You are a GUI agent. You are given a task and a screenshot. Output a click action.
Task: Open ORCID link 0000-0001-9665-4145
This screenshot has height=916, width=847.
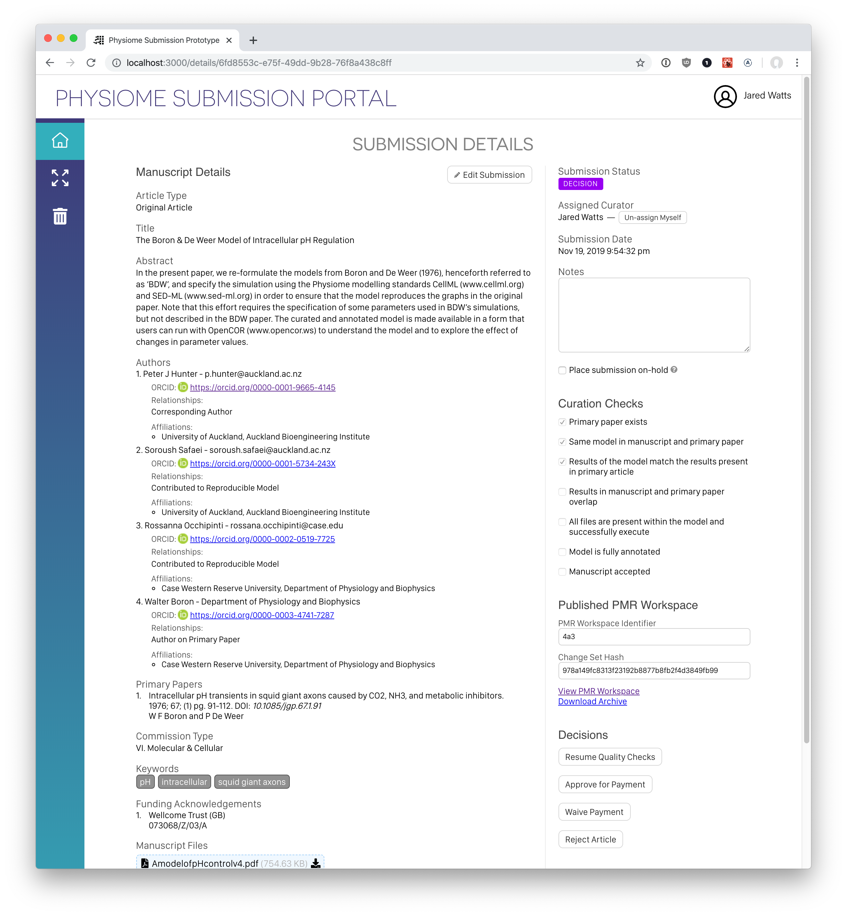263,388
